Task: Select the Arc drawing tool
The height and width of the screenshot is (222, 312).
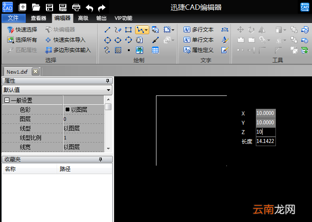Action: [x=128, y=40]
